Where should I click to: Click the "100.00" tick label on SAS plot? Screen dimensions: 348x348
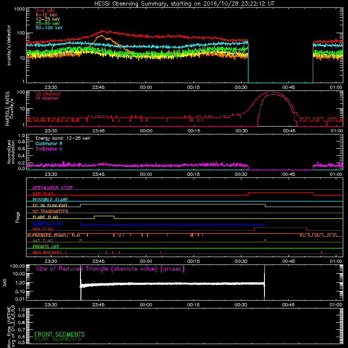17,266
